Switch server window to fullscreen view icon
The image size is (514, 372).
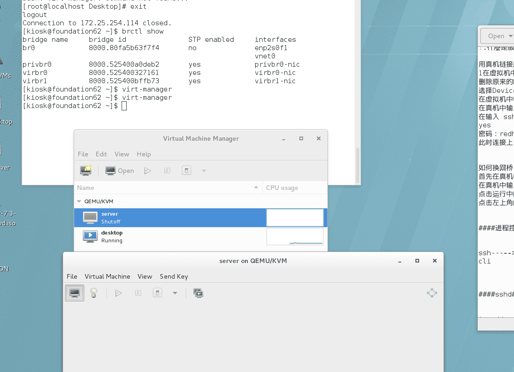[x=432, y=293]
